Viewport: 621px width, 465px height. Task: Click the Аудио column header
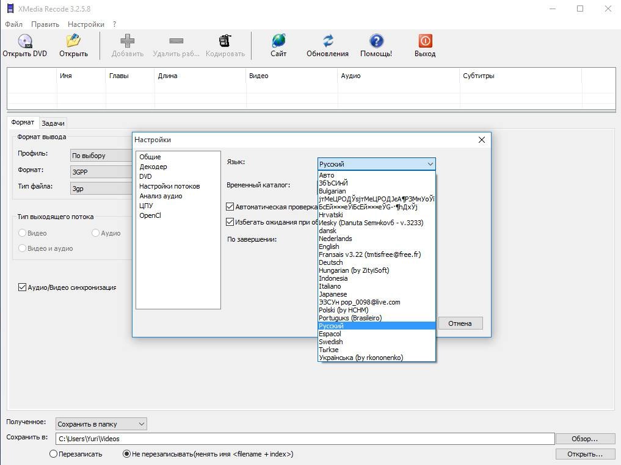pos(399,76)
